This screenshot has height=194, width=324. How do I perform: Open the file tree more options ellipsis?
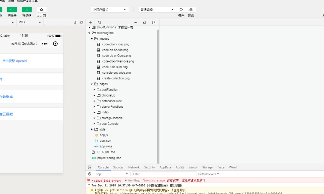136,22
